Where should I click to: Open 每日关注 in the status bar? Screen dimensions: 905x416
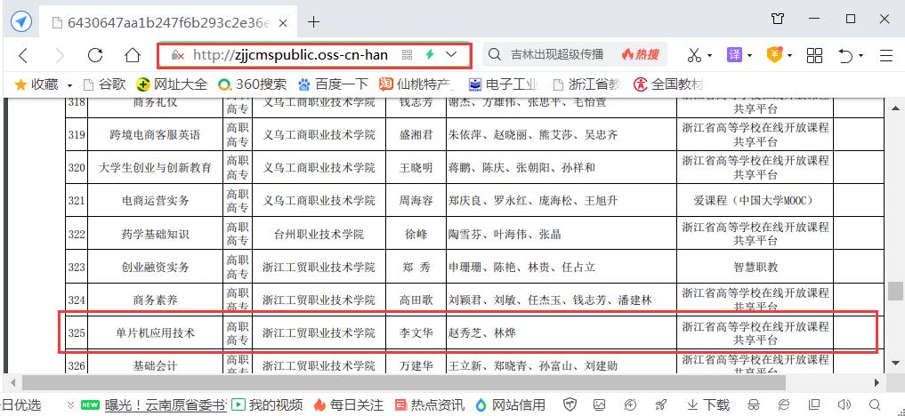(348, 404)
